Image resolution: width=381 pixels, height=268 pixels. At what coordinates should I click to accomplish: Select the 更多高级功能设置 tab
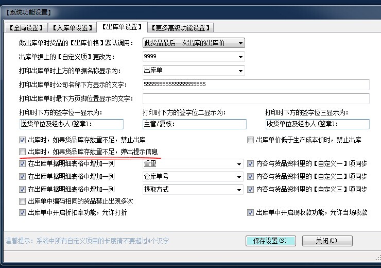[181, 27]
